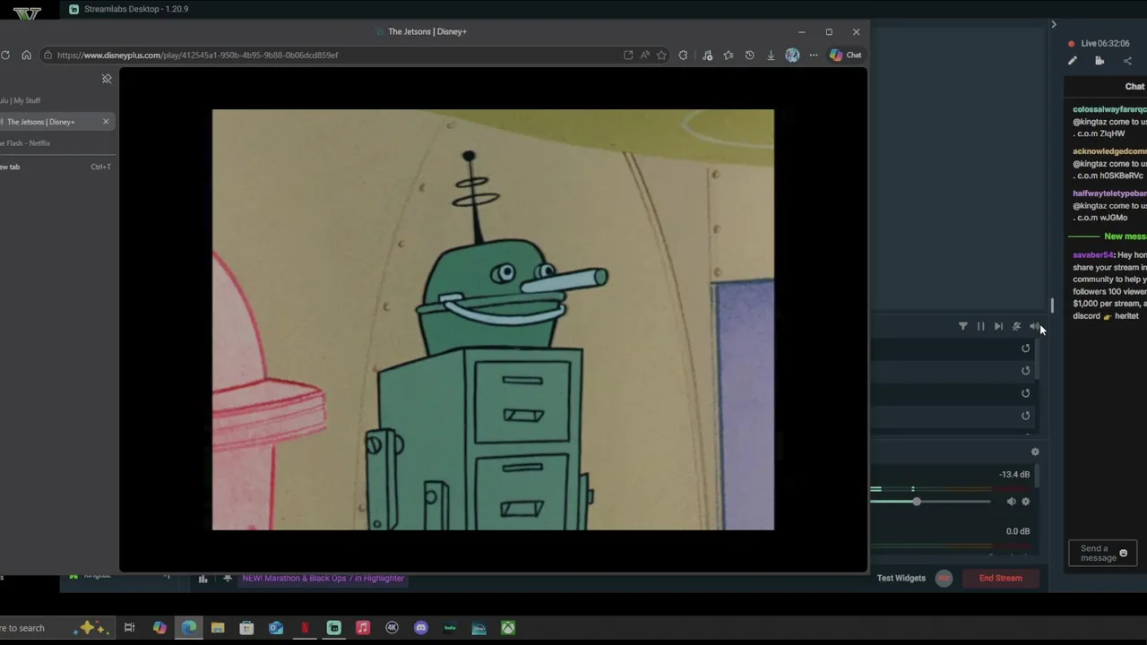Edit stream info pencil icon
The height and width of the screenshot is (645, 1147).
1073,61
